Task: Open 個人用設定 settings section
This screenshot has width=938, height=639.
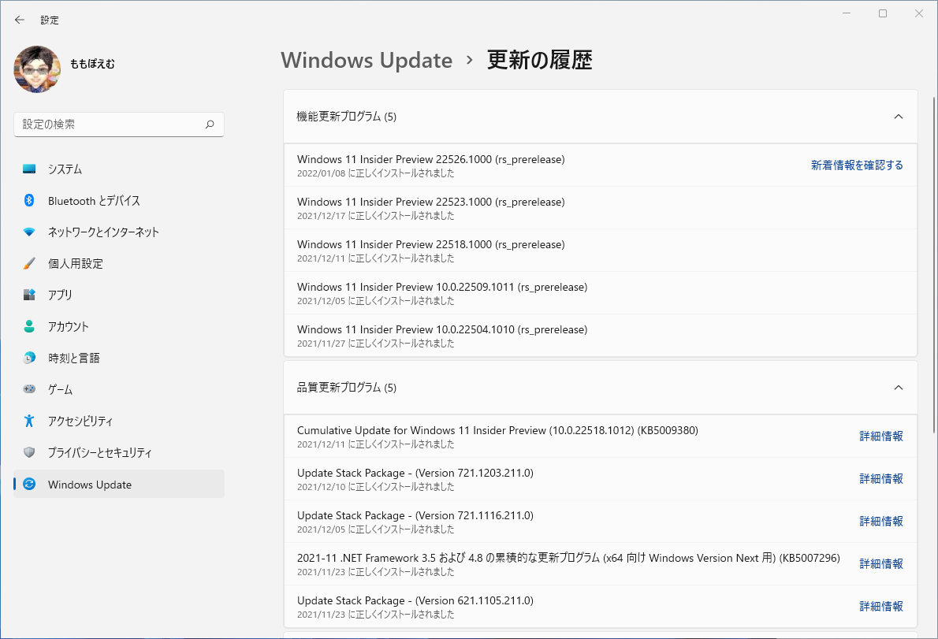Action: click(x=119, y=264)
